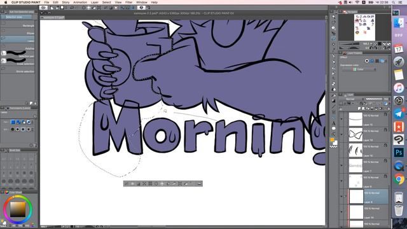Select the Zoom magnifier tool in tool palette

pos(333,17)
